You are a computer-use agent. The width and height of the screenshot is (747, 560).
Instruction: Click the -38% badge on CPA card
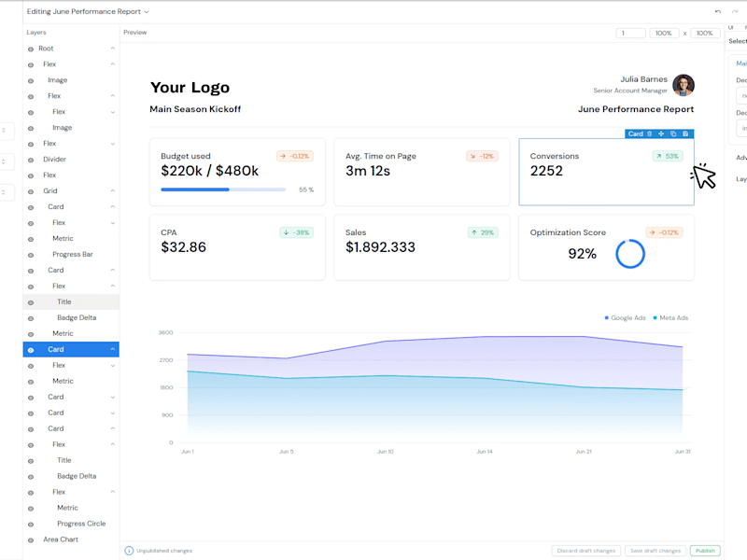tap(296, 232)
